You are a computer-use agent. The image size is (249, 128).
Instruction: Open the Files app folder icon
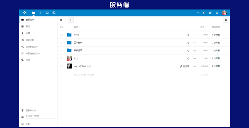[34, 13]
